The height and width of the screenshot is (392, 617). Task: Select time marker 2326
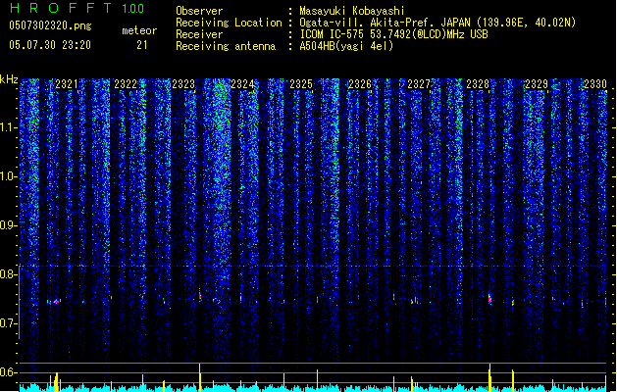tap(360, 84)
